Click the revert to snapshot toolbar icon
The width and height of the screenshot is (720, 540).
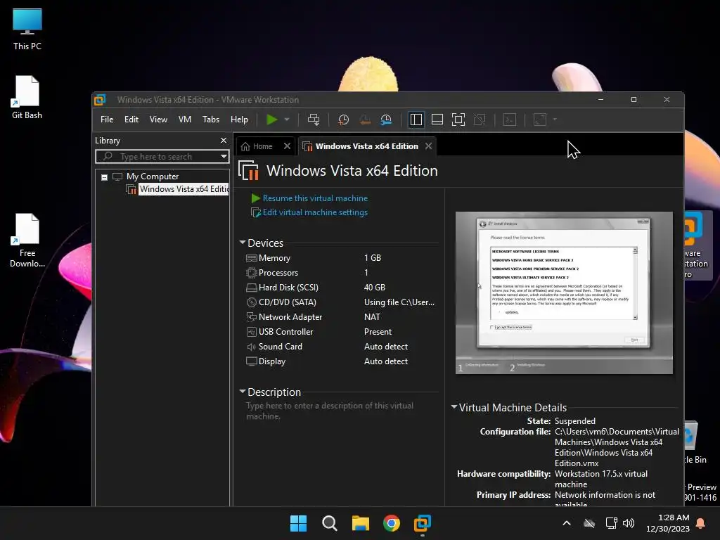tap(365, 120)
